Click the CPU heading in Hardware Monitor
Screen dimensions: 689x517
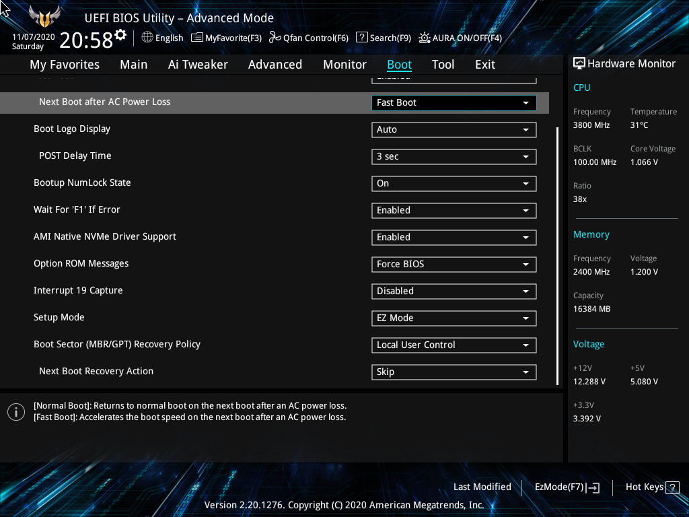pyautogui.click(x=582, y=88)
